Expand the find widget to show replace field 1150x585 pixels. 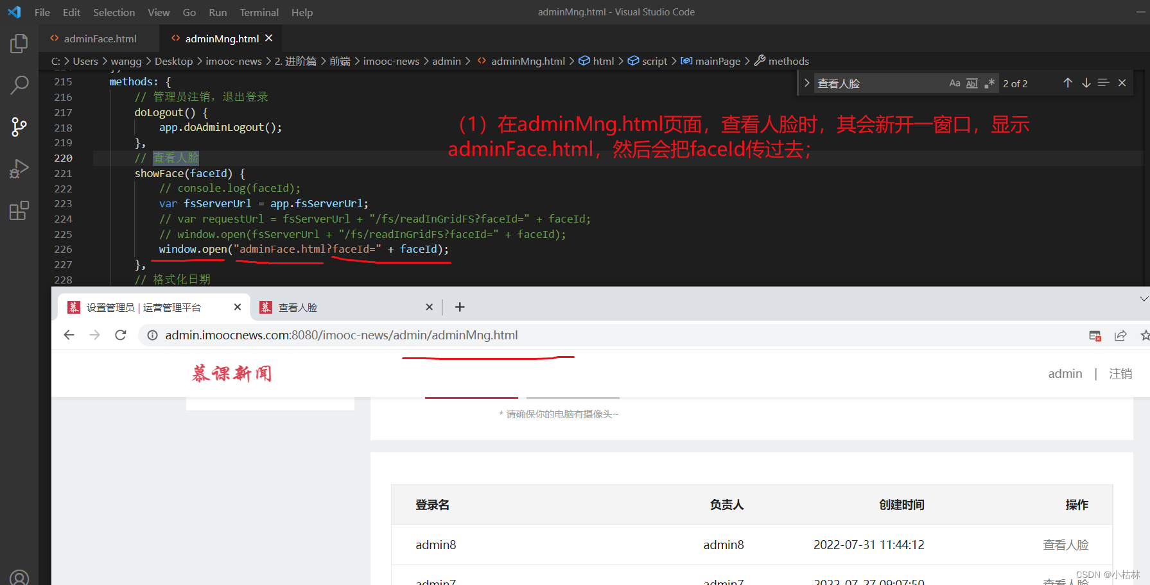(x=806, y=83)
